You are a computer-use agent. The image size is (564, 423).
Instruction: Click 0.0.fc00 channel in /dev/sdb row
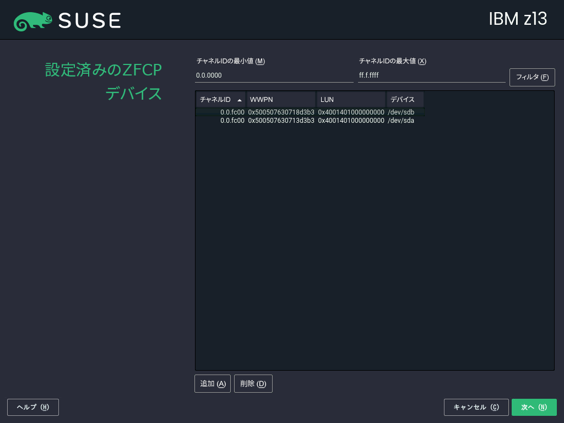tap(232, 112)
